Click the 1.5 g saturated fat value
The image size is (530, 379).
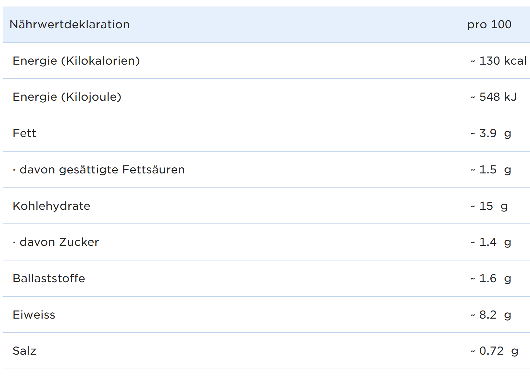point(491,170)
